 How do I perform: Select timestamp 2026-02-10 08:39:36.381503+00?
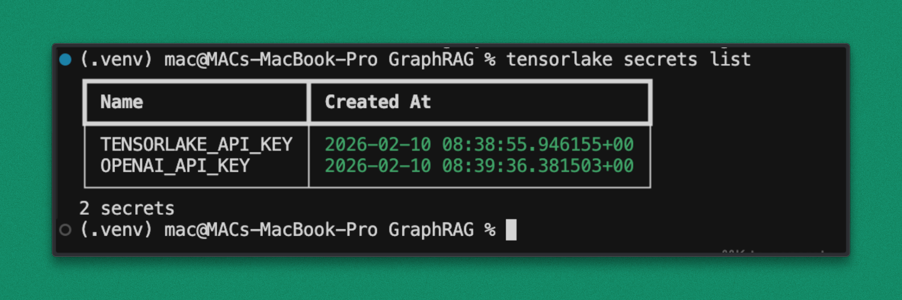479,166
